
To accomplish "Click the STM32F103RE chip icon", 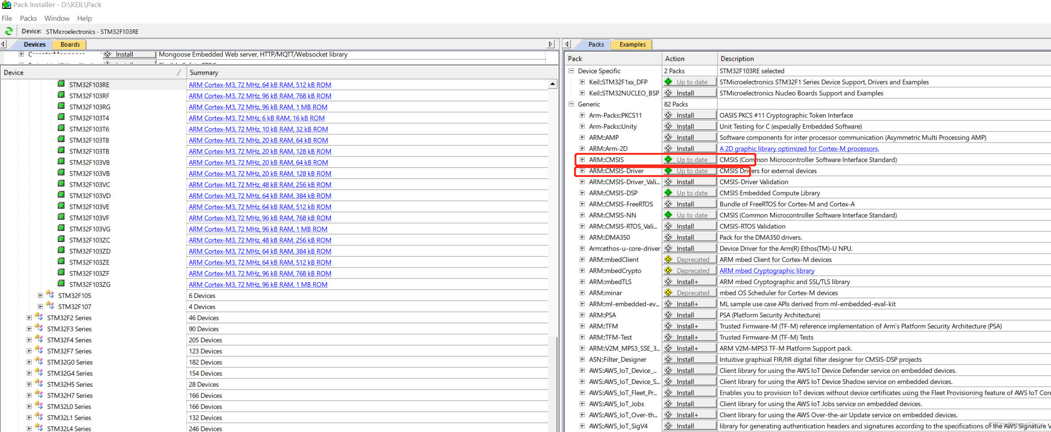I will 61,83.
